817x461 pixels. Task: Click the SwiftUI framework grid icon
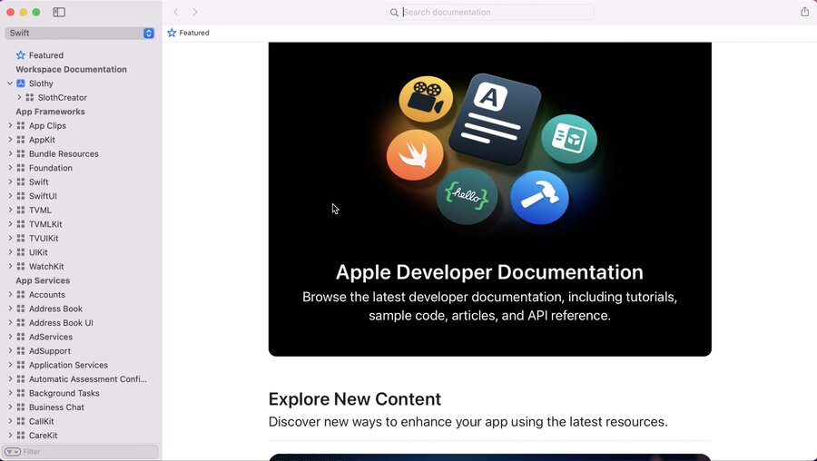click(21, 196)
